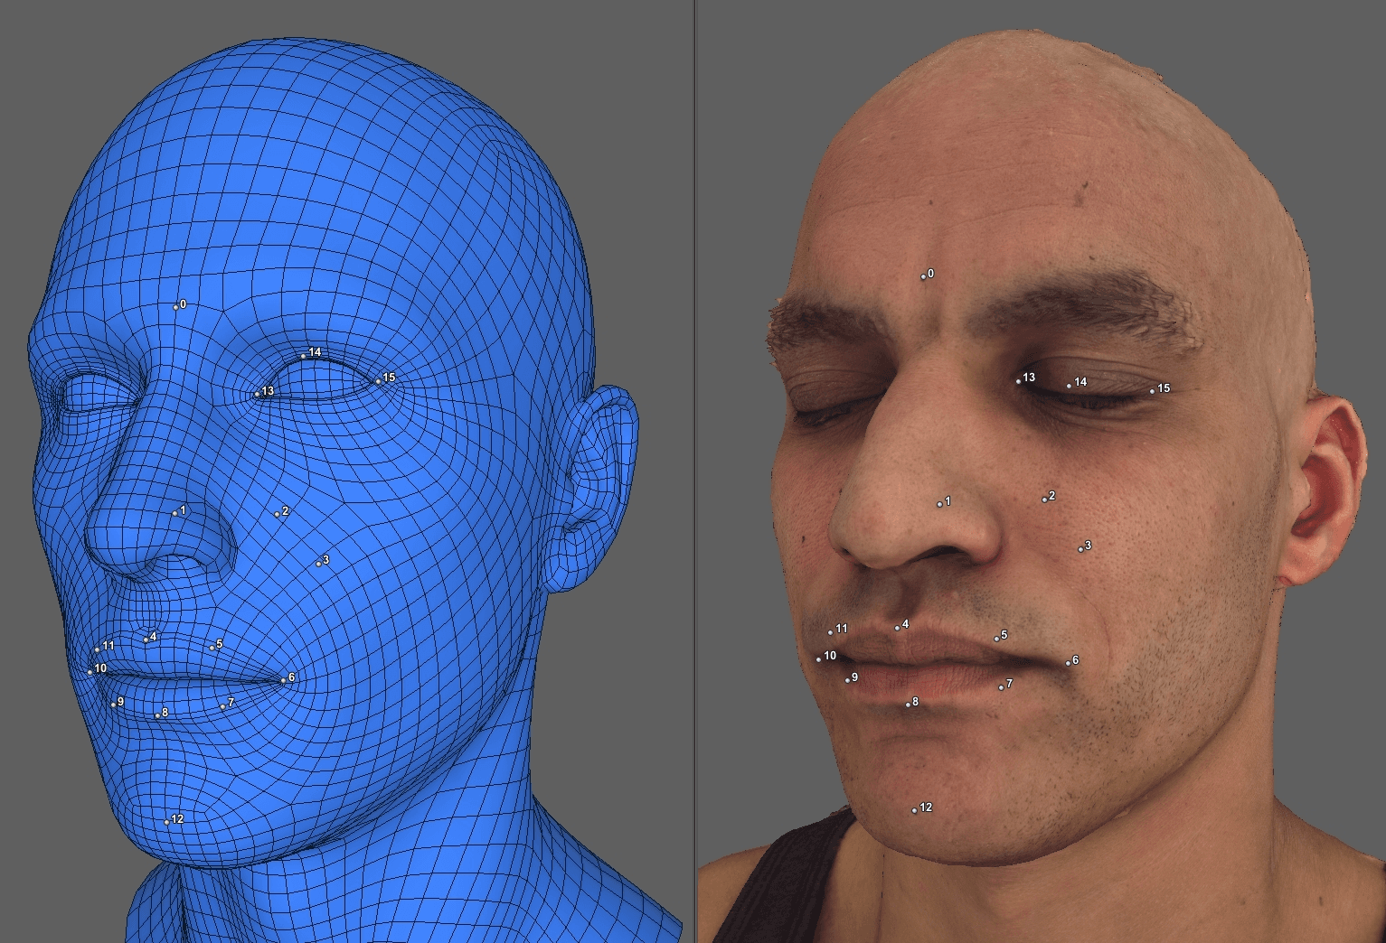The height and width of the screenshot is (943, 1386).
Task: Pick landmark 6 at wireframe mouth corner
Action: coord(284,680)
